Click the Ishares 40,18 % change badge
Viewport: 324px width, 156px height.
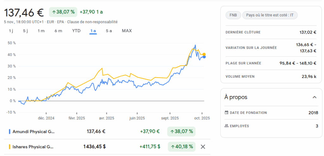point(182,147)
